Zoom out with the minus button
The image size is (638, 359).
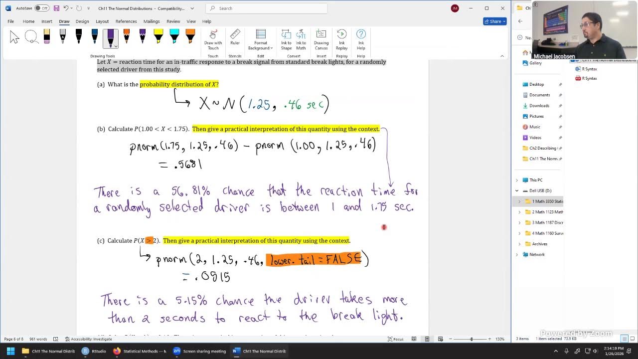pyautogui.click(x=451, y=339)
